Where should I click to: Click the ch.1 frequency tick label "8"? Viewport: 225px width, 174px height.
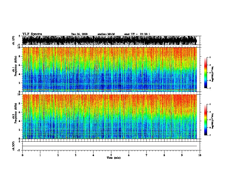coord(20,56)
